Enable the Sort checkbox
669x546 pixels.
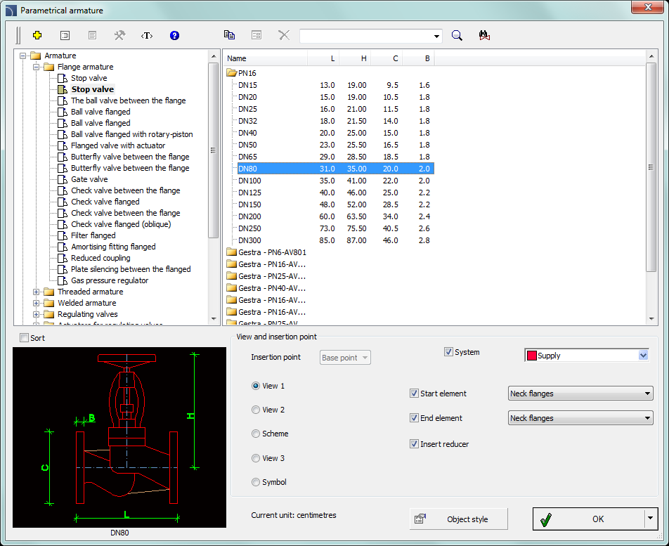click(x=25, y=338)
